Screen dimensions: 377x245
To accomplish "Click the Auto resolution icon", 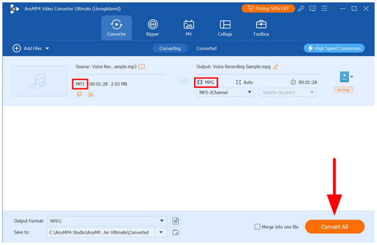I will tap(238, 82).
